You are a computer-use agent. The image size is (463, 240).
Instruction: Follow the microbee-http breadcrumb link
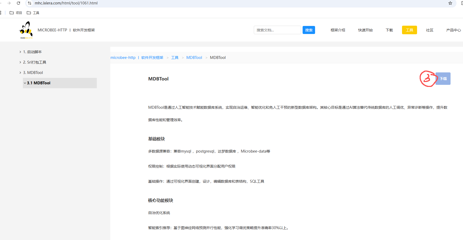pos(123,58)
